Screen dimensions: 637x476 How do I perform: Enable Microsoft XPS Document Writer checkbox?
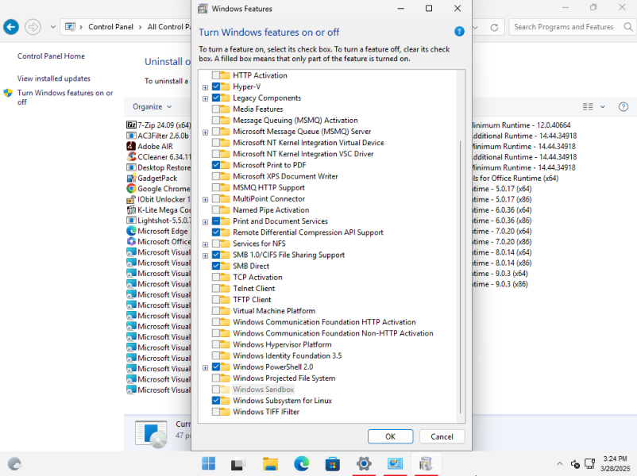[x=216, y=176]
